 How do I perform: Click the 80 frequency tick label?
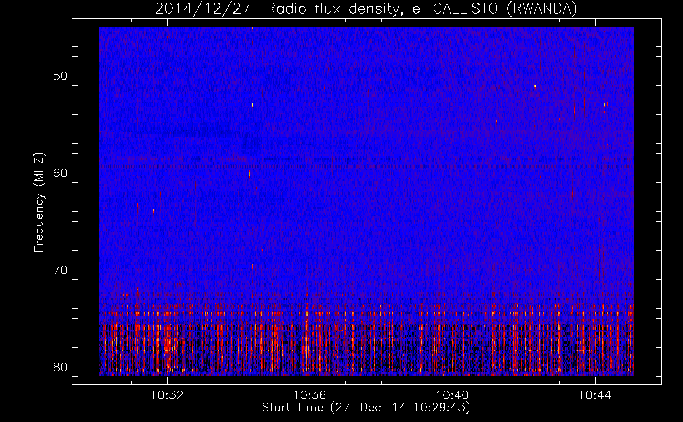[60, 367]
